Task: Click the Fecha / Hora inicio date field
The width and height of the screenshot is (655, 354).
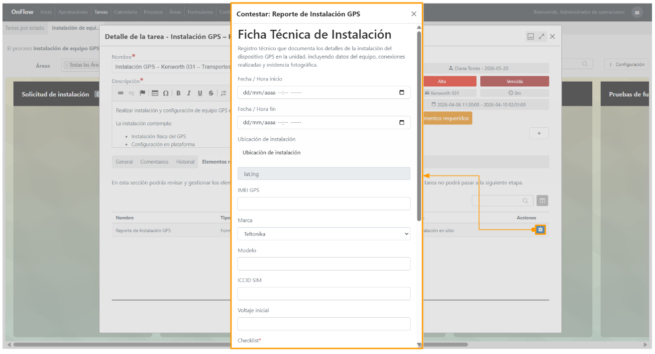Action: 324,92
